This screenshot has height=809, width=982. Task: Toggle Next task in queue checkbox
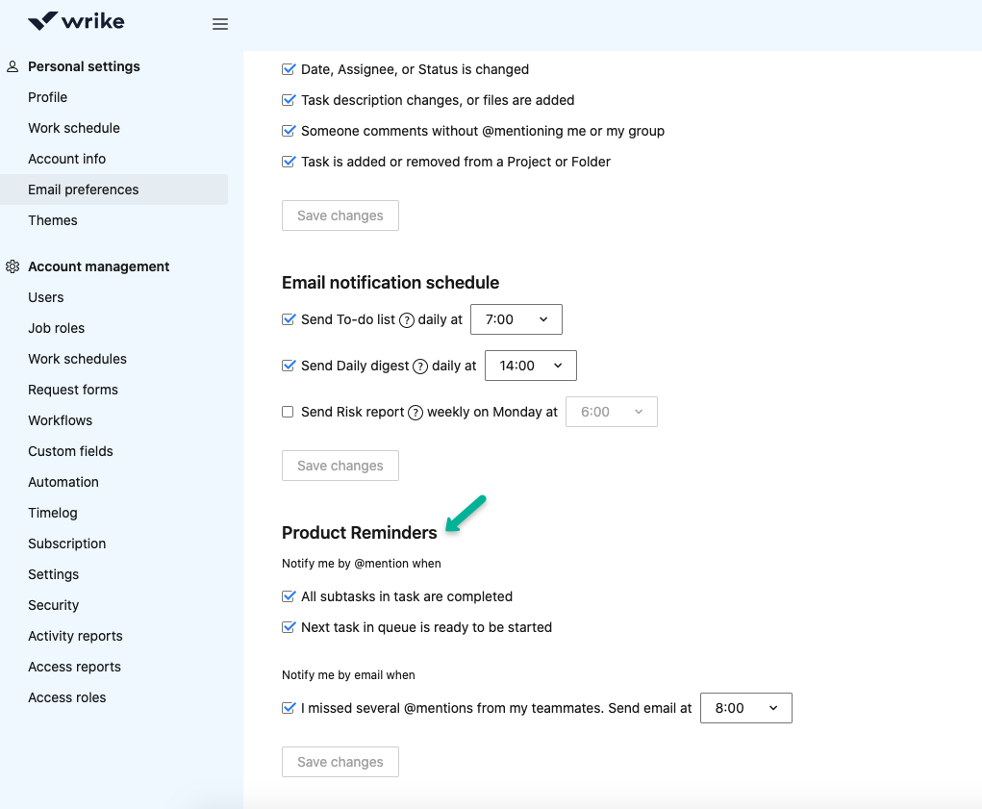pyautogui.click(x=289, y=627)
